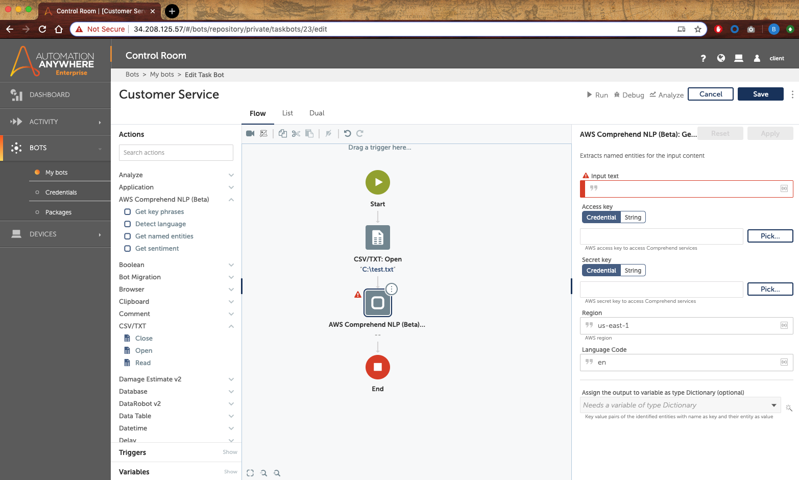The height and width of the screenshot is (480, 799).
Task: Open the CSV/TXT Open node
Action: (x=378, y=238)
